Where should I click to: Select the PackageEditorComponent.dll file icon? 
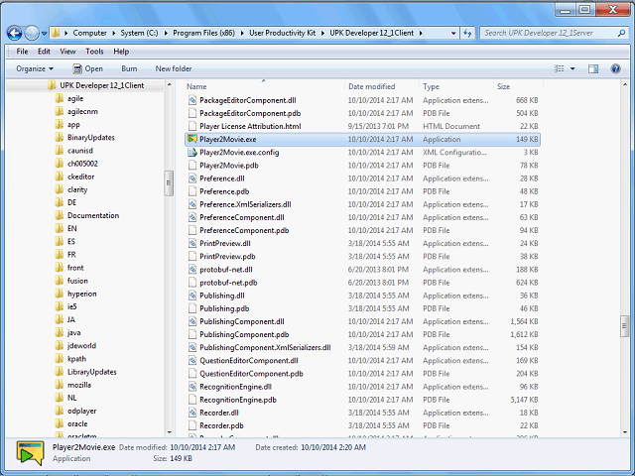pos(191,100)
